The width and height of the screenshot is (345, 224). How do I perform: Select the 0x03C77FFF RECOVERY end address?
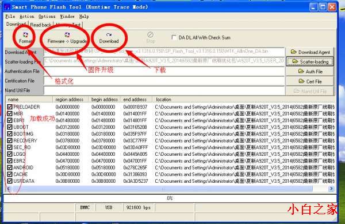pos(136,140)
